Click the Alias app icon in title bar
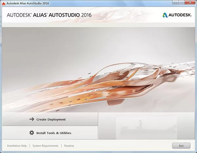The image size is (197, 153). click(x=4, y=3)
